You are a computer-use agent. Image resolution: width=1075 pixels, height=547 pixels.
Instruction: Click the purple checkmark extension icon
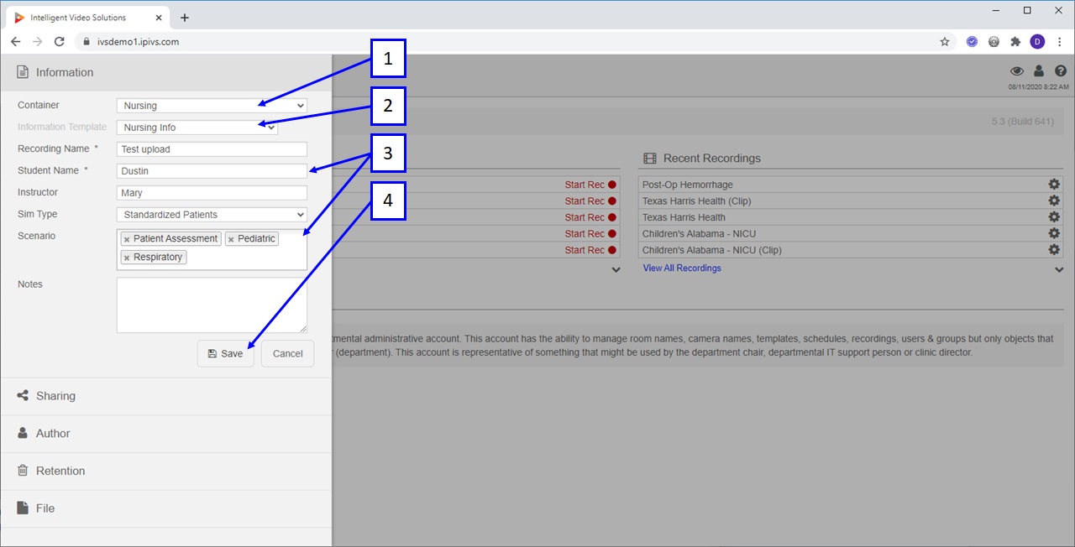(x=972, y=41)
